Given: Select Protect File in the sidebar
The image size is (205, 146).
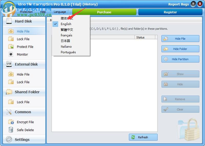Looking at the screenshot, I should 24,47.
